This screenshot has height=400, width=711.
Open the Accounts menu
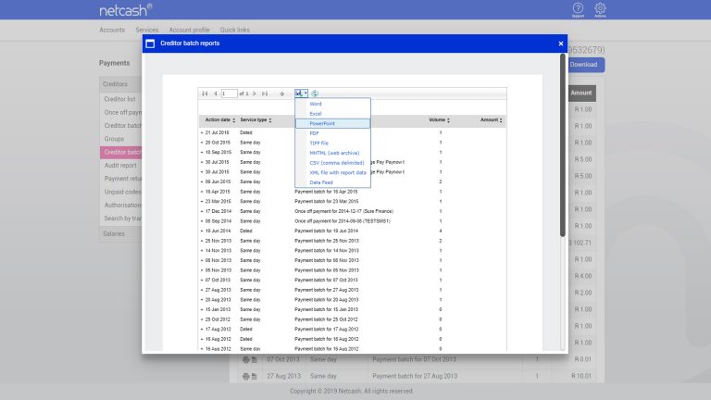112,30
